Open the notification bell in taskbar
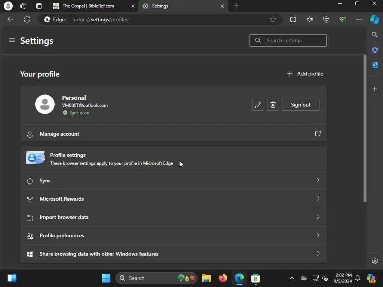Viewport: 383px width, 287px height. (x=358, y=278)
